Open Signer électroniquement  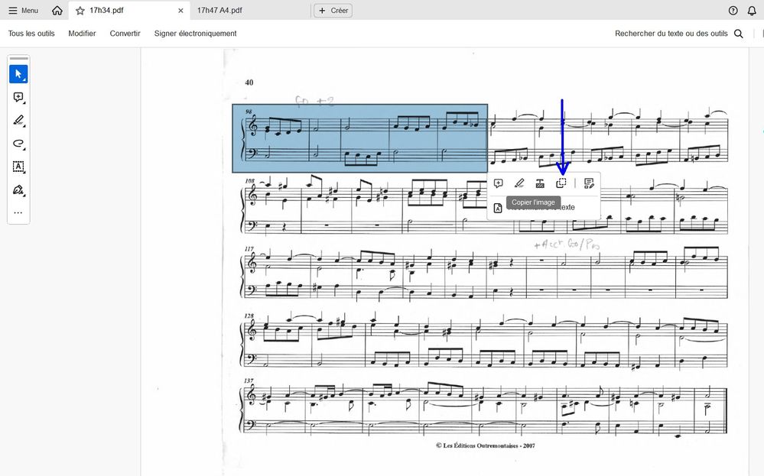tap(195, 34)
